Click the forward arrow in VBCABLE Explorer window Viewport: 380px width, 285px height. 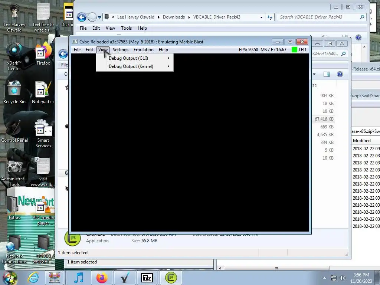(92, 17)
